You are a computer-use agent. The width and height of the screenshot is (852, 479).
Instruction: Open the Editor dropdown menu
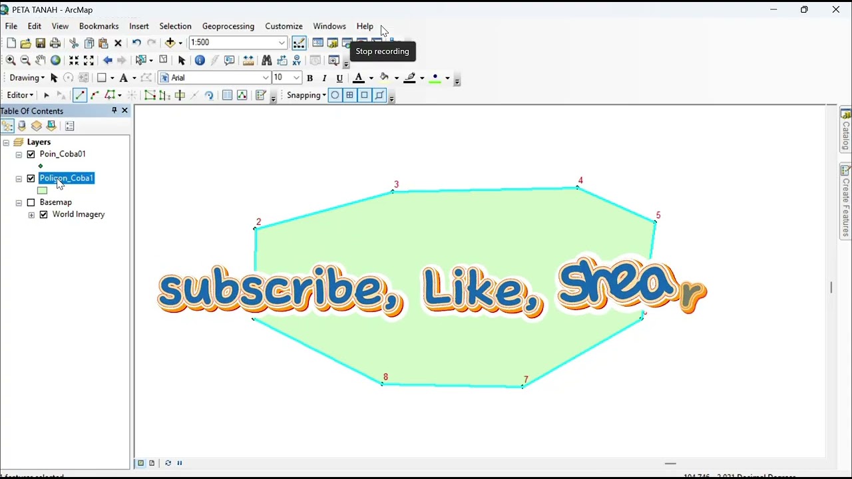click(x=20, y=95)
